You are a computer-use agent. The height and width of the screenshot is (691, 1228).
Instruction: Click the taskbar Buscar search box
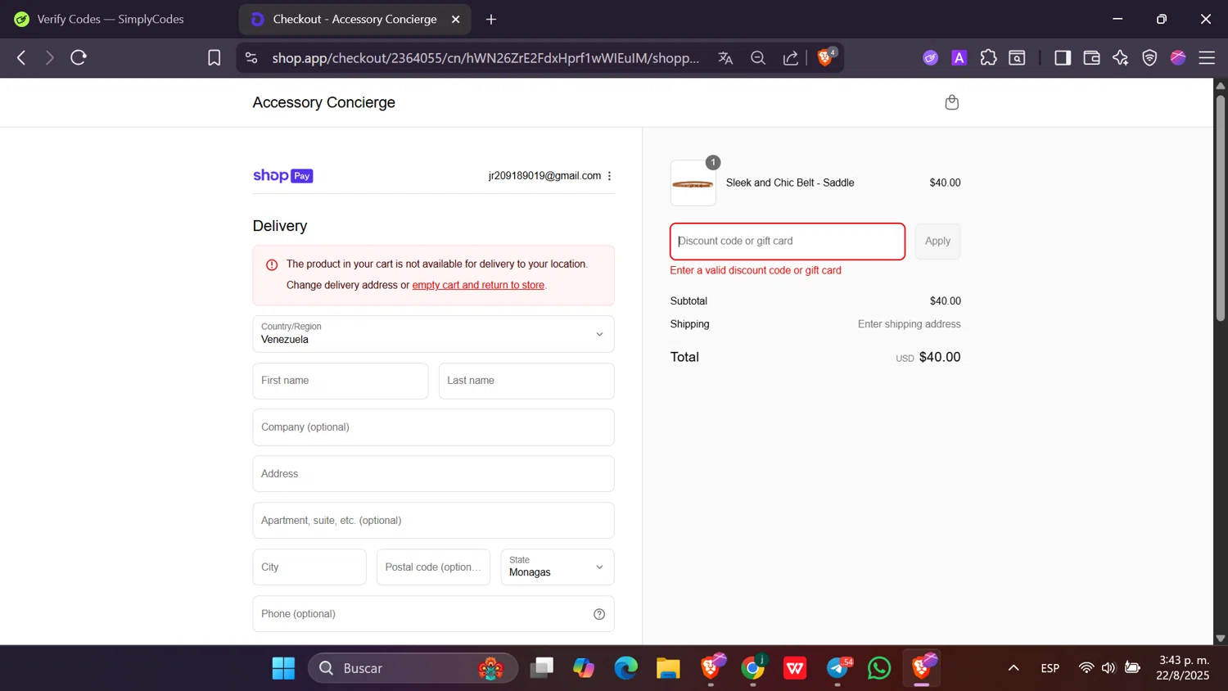(x=413, y=668)
